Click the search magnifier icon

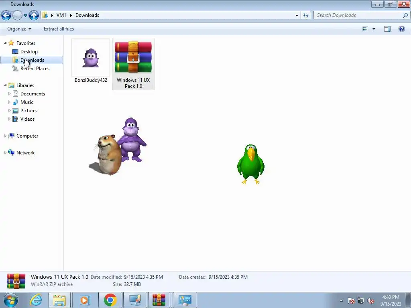[x=405, y=15]
